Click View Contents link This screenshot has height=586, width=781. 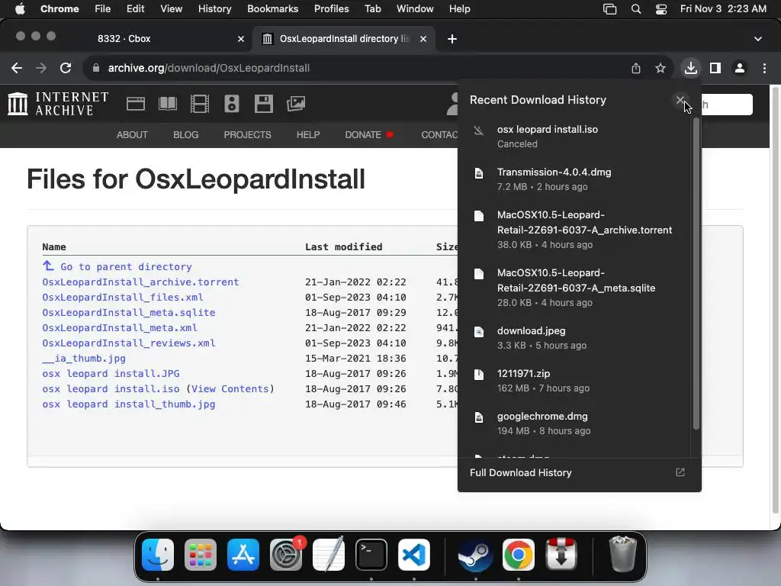click(x=230, y=388)
